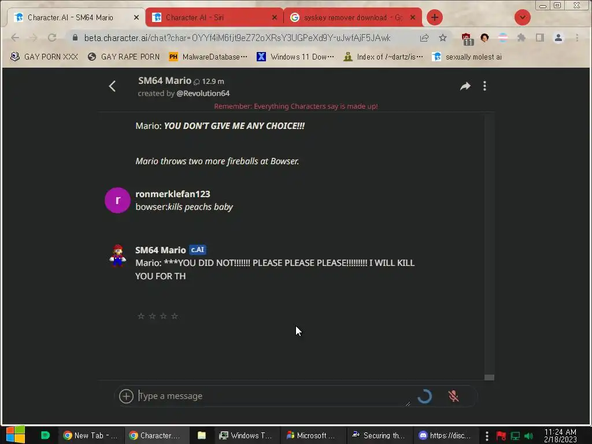
Task: Open the round face avatar extension
Action: pyautogui.click(x=485, y=38)
